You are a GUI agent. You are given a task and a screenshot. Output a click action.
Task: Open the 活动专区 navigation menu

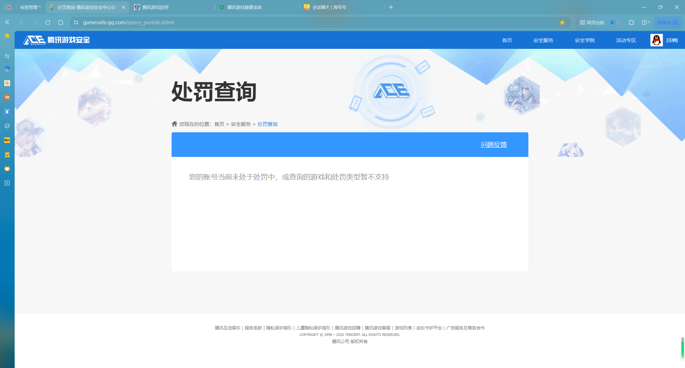pos(626,40)
